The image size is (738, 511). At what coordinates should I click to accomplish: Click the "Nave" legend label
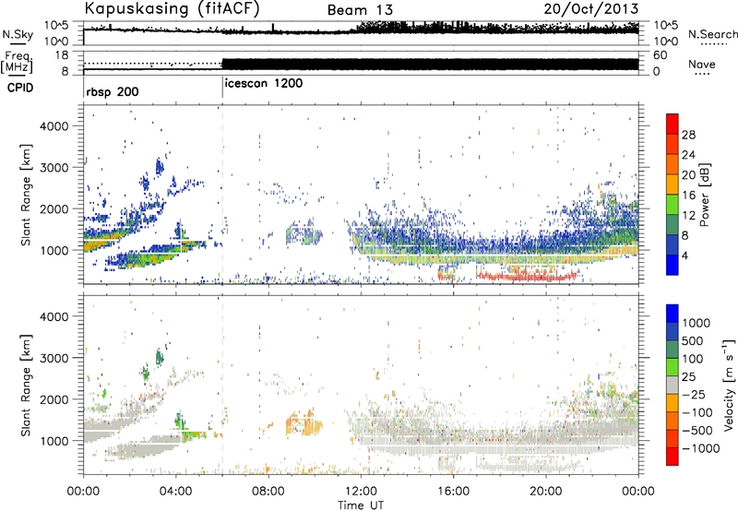click(x=702, y=64)
